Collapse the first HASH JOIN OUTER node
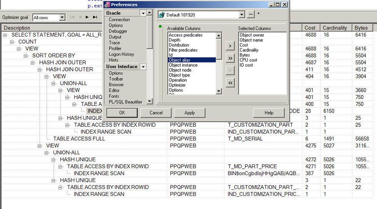The image size is (377, 209). pos(33,63)
